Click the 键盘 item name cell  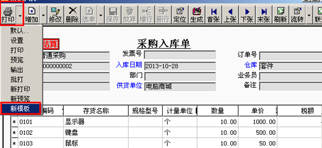pos(96,132)
